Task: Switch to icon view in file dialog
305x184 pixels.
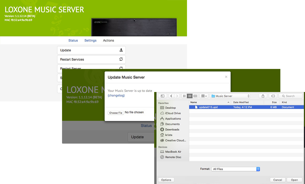Action: pyautogui.click(x=184, y=96)
